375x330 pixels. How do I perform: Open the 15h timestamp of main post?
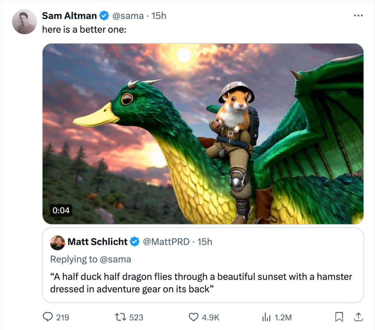(159, 16)
